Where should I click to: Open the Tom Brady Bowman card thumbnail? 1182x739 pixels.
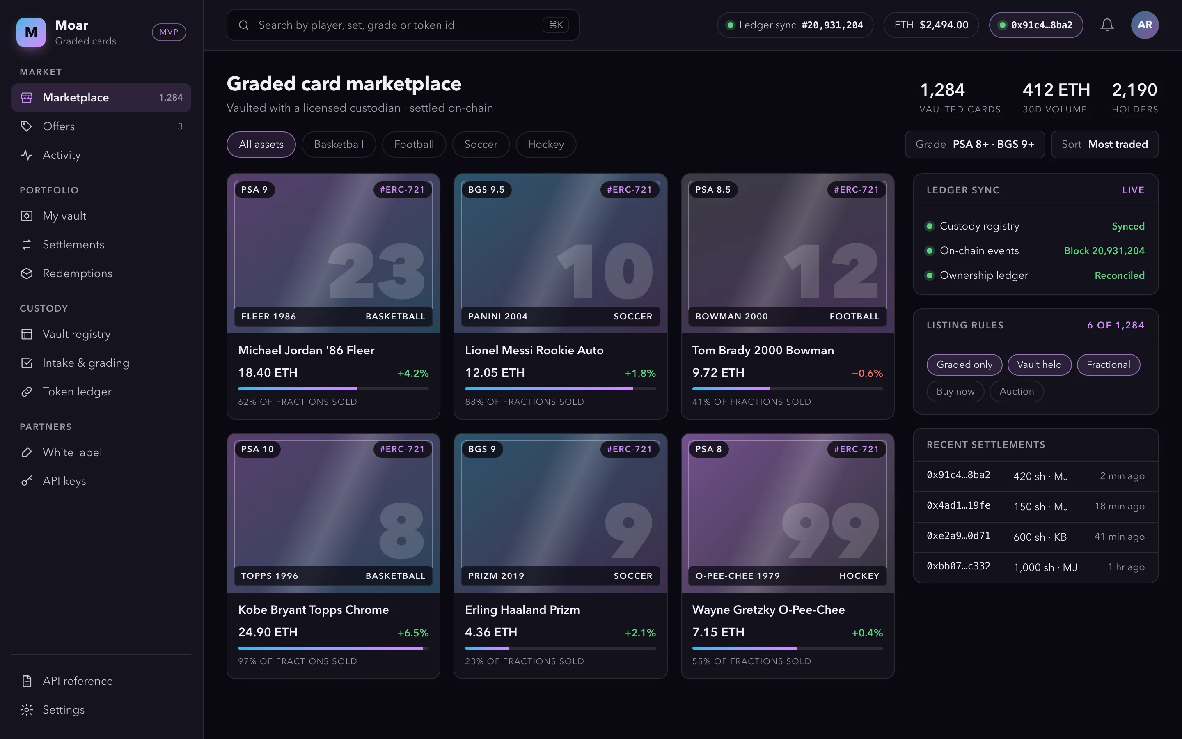tap(787, 254)
